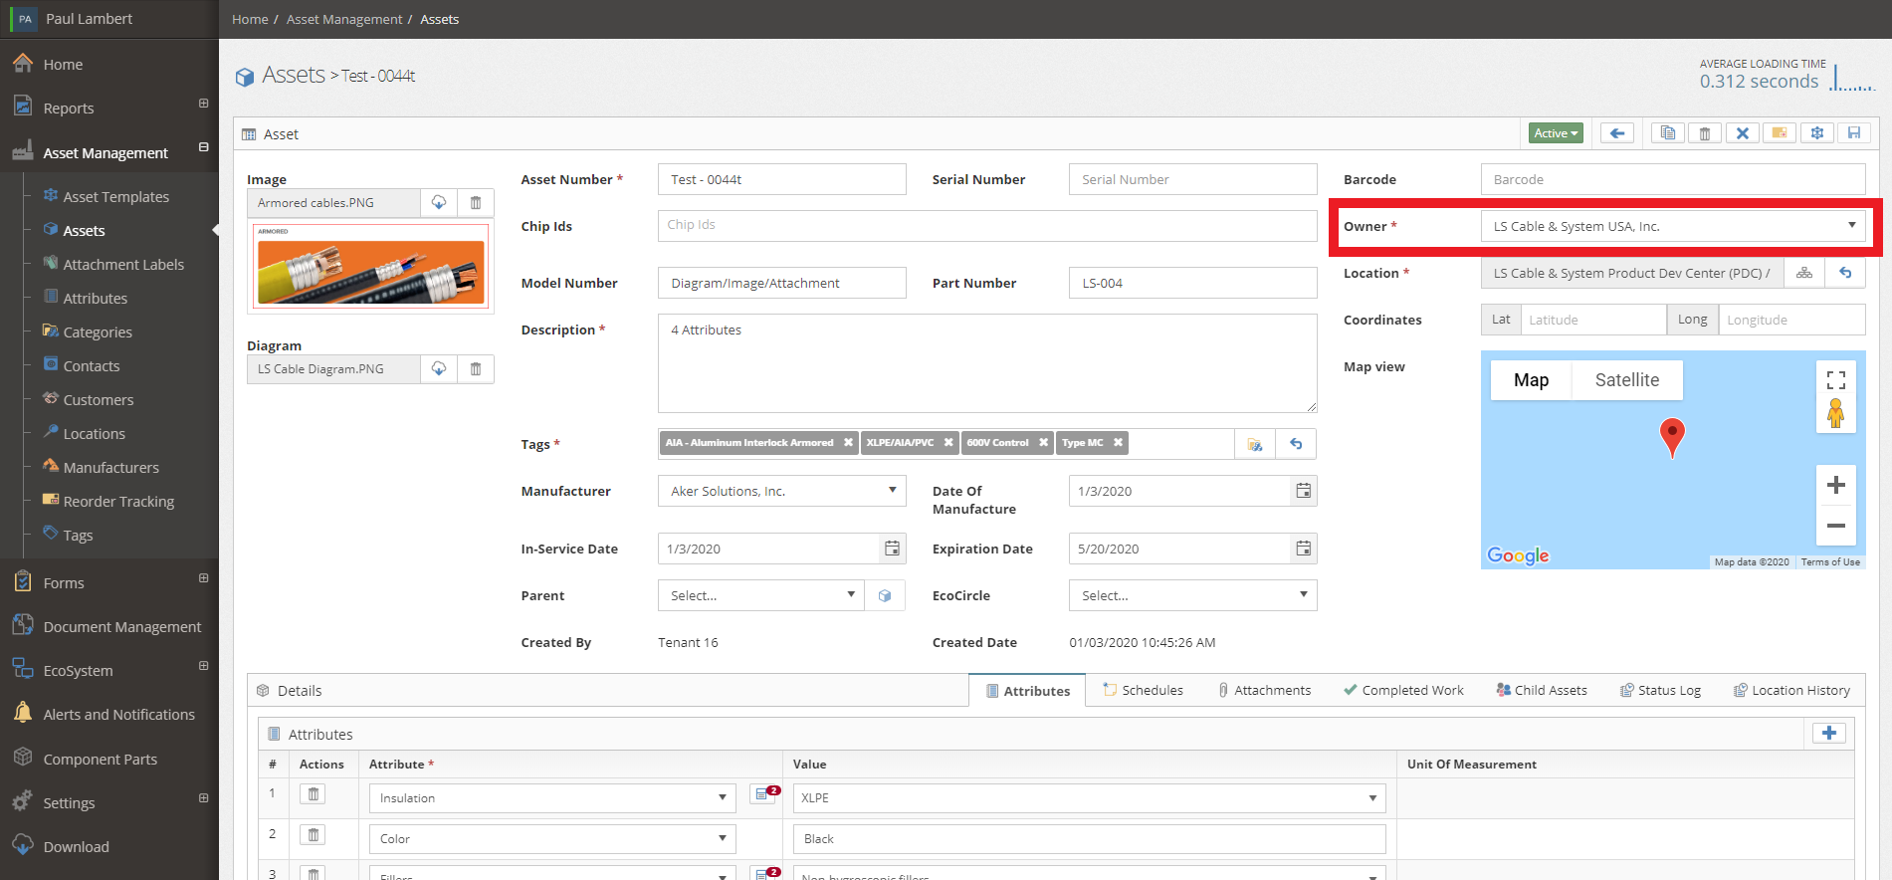
Task: Remove the XLPE/AIA/PVC tag
Action: tap(948, 443)
